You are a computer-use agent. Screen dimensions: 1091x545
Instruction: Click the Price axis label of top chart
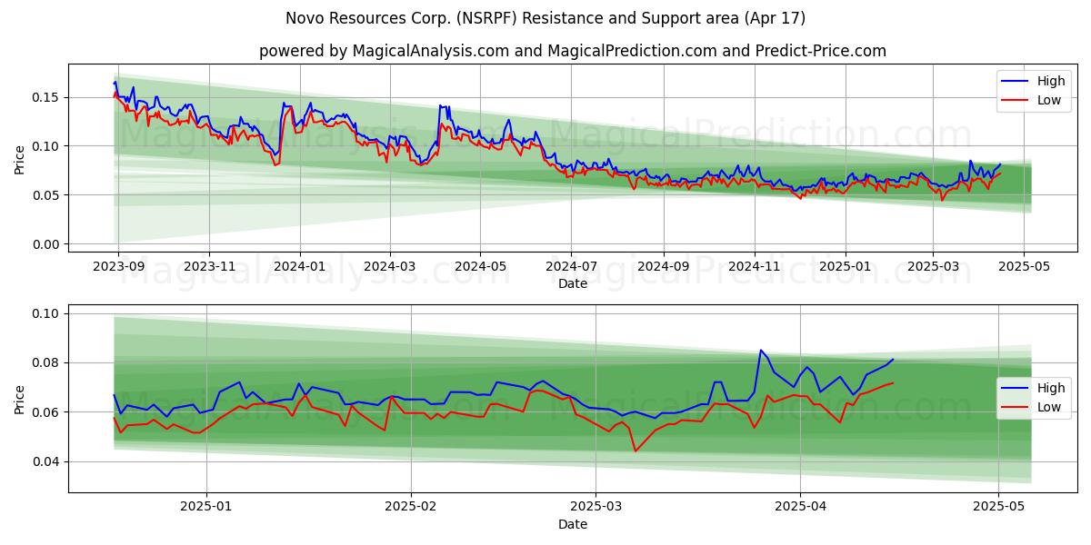coord(20,160)
